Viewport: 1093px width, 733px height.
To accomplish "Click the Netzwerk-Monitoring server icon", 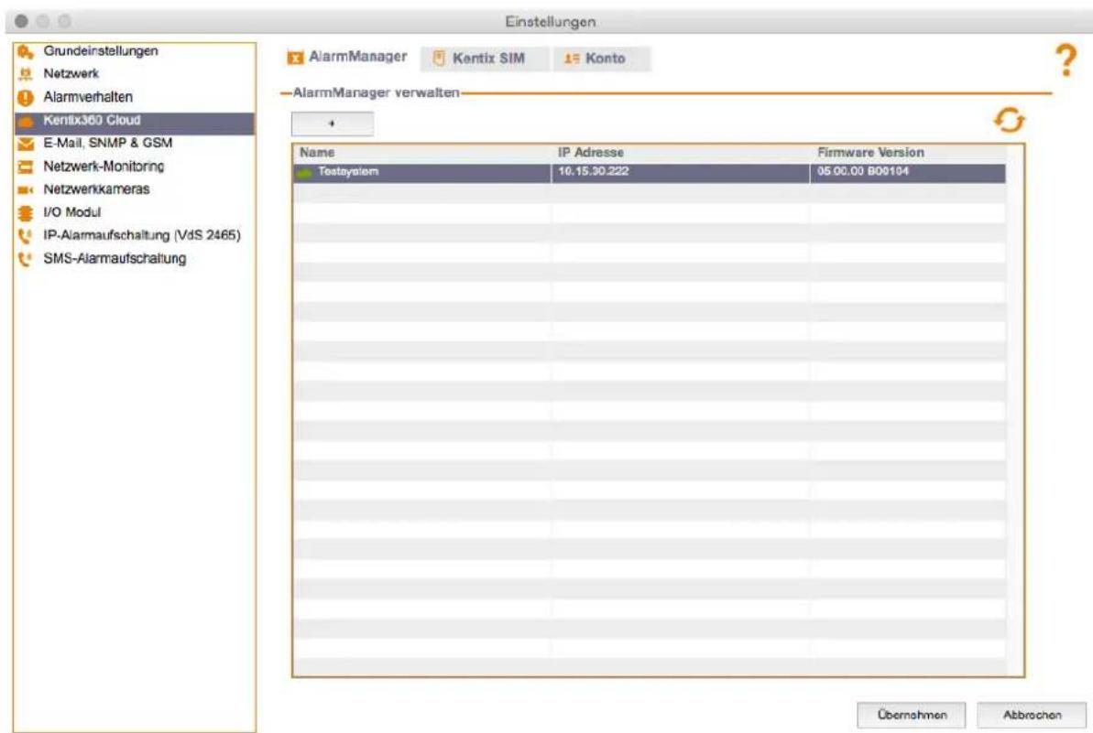I will pos(25,167).
